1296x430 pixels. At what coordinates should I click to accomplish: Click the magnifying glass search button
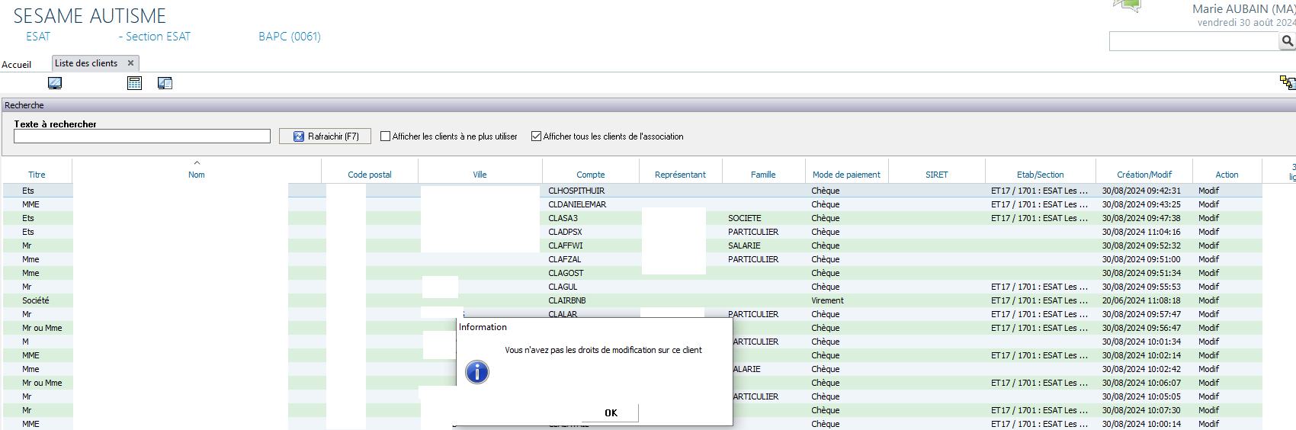coord(1287,41)
